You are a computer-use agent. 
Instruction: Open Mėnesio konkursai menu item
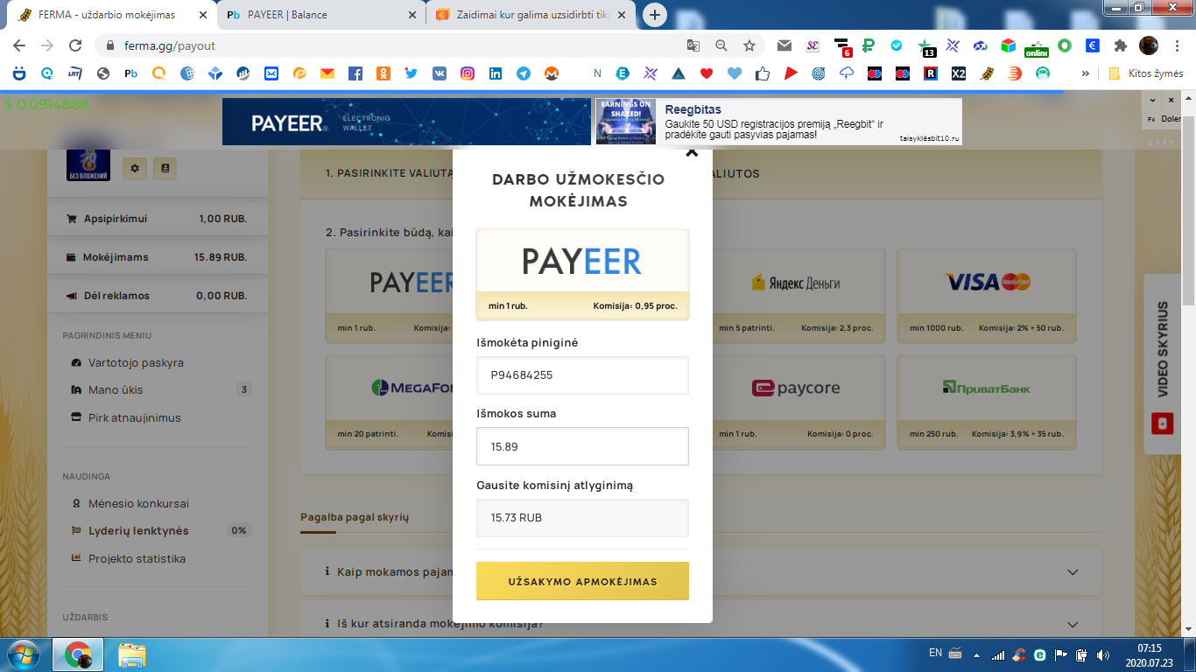[138, 503]
